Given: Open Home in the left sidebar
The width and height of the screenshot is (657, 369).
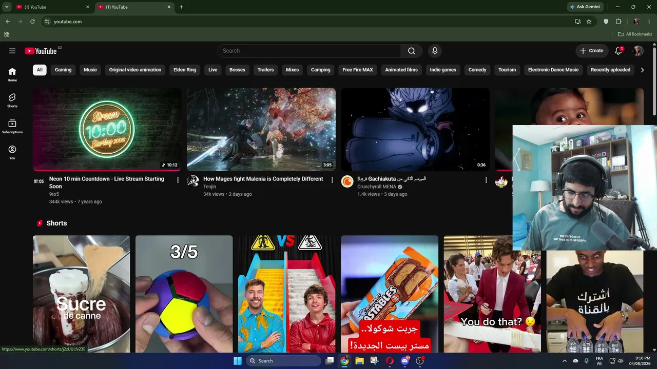Looking at the screenshot, I should click(x=12, y=74).
